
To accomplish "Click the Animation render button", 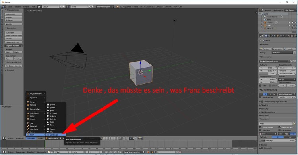I will [x=277, y=49].
